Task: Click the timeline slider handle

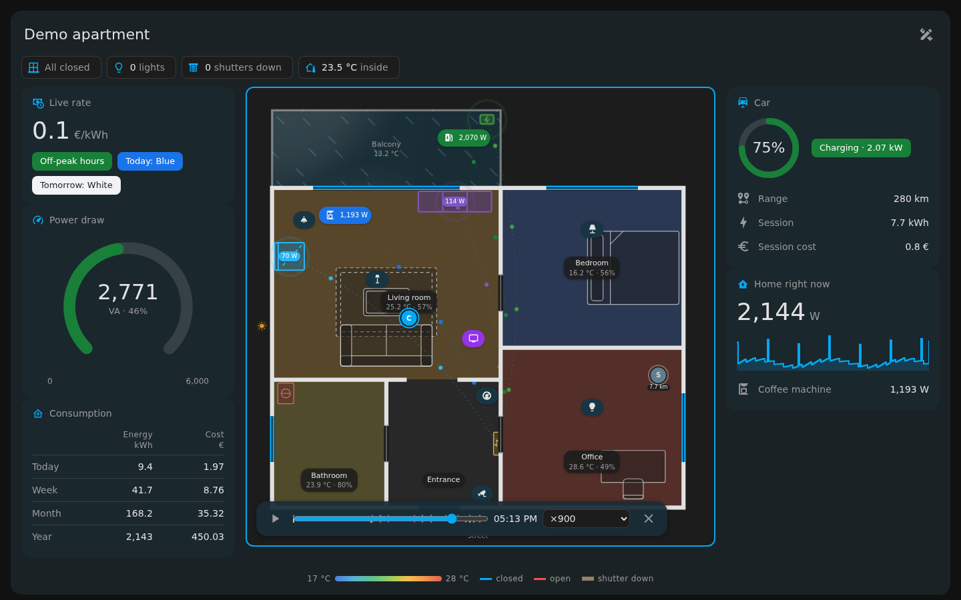Action: [452, 519]
